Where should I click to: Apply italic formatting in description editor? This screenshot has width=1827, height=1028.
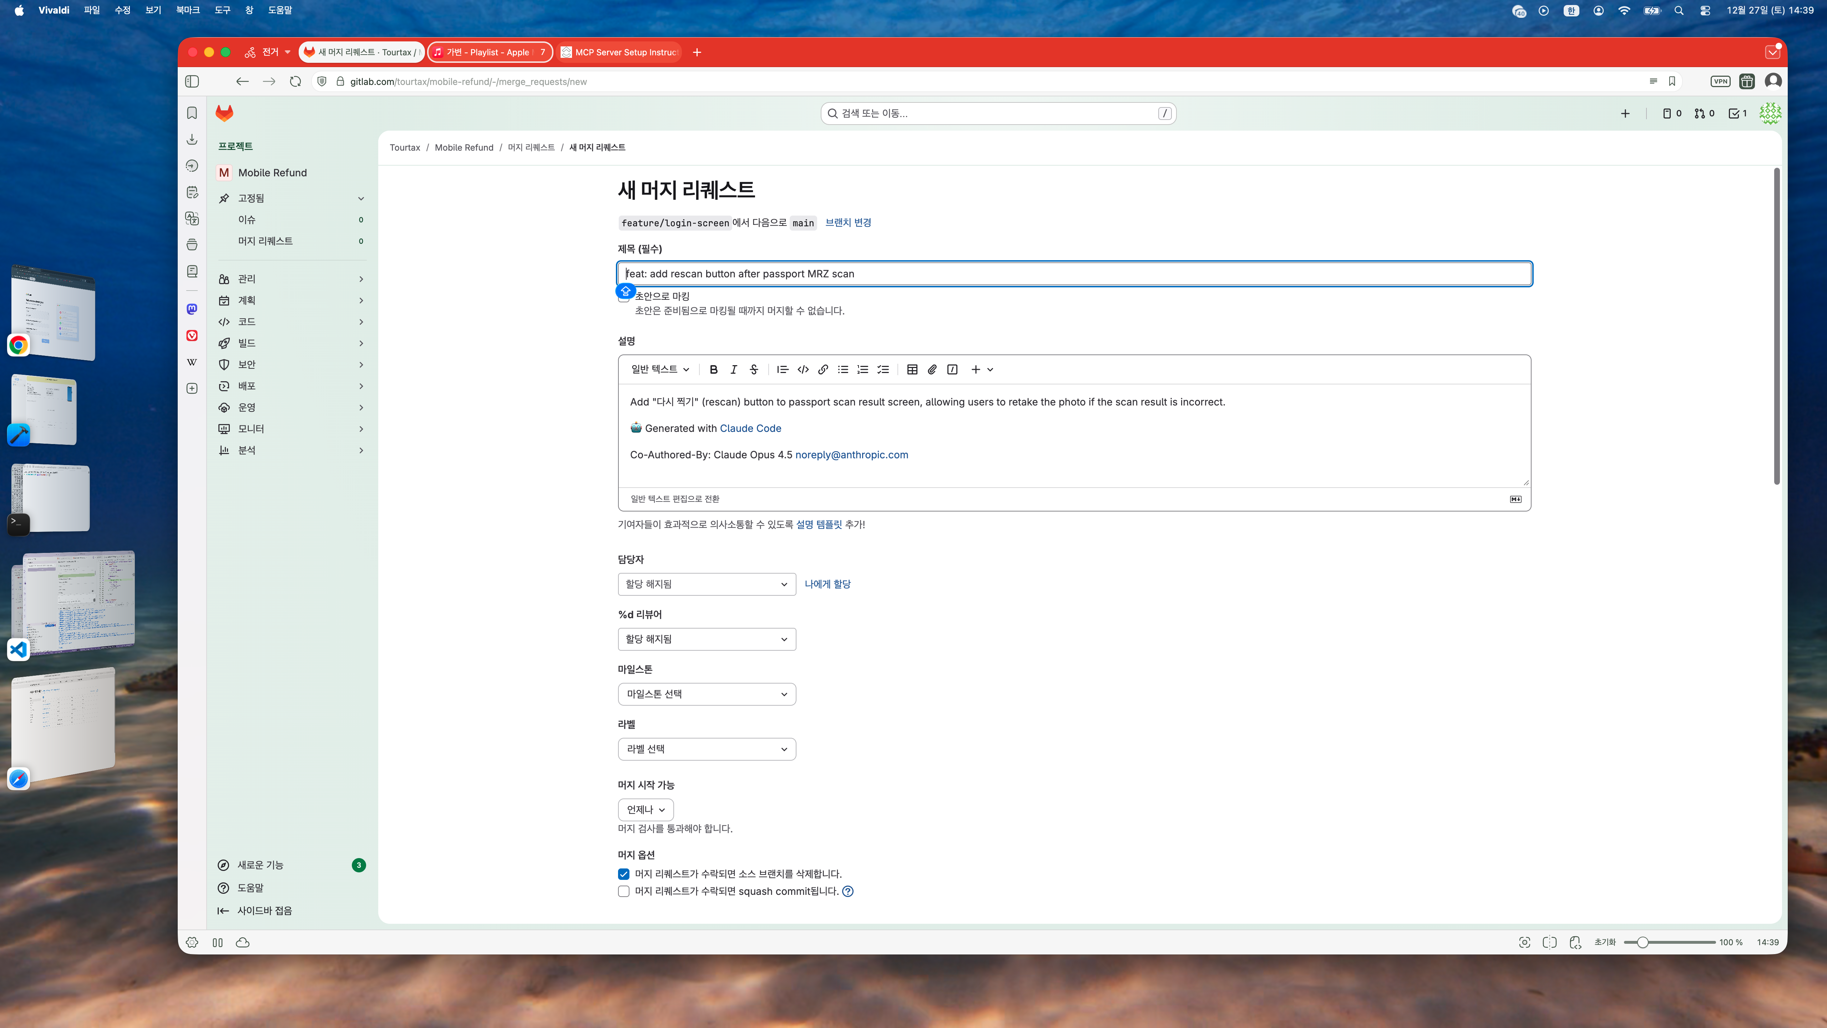coord(733,370)
